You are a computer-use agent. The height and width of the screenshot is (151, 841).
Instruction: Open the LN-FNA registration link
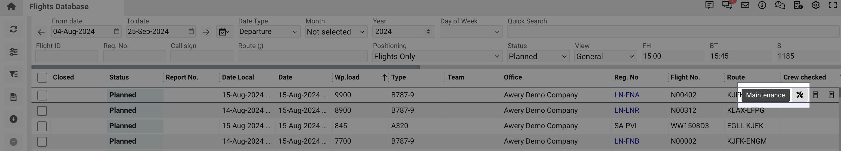coord(626,95)
